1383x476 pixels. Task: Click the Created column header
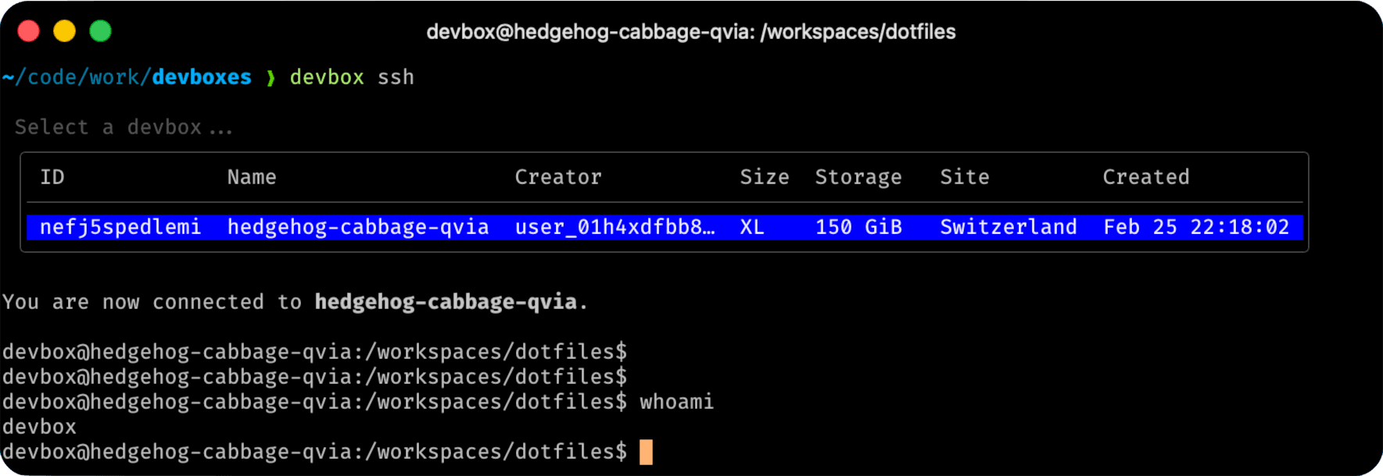1145,177
